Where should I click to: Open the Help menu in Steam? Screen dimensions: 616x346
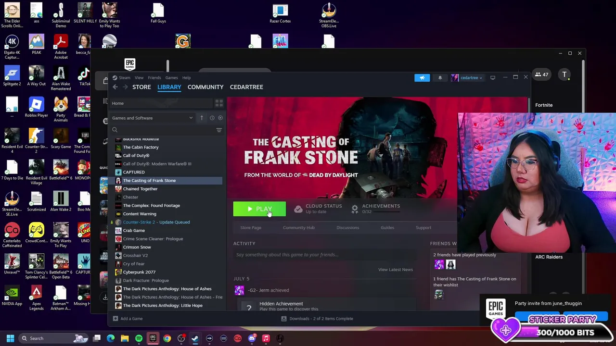186,77
